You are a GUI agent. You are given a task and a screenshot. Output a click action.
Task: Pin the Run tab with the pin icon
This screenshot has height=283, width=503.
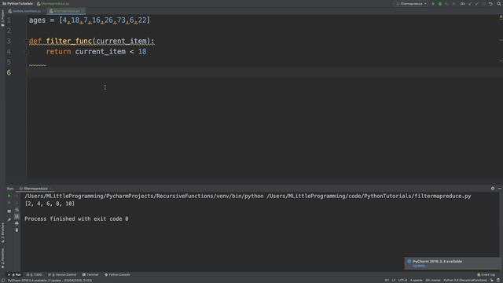(9, 219)
